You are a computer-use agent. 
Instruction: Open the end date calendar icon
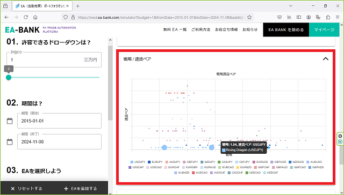[x=10, y=142]
